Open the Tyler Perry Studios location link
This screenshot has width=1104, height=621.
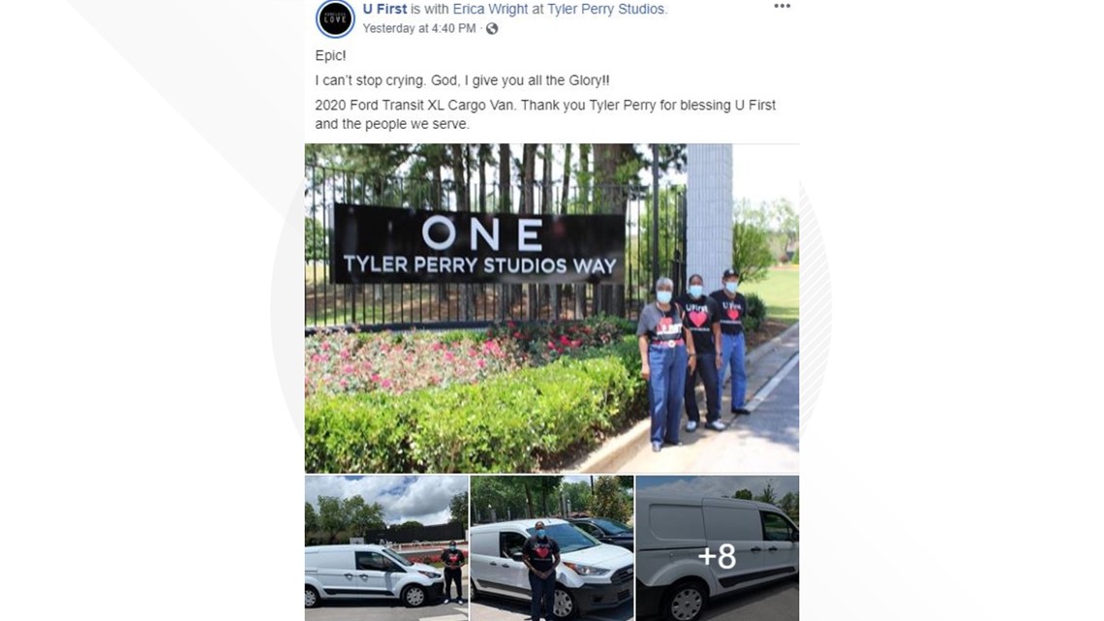click(x=605, y=9)
